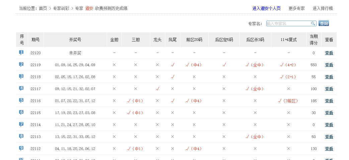Click the number 9 sequence badge icon
The width and height of the screenshot is (349, 160).
[x=21, y=148]
